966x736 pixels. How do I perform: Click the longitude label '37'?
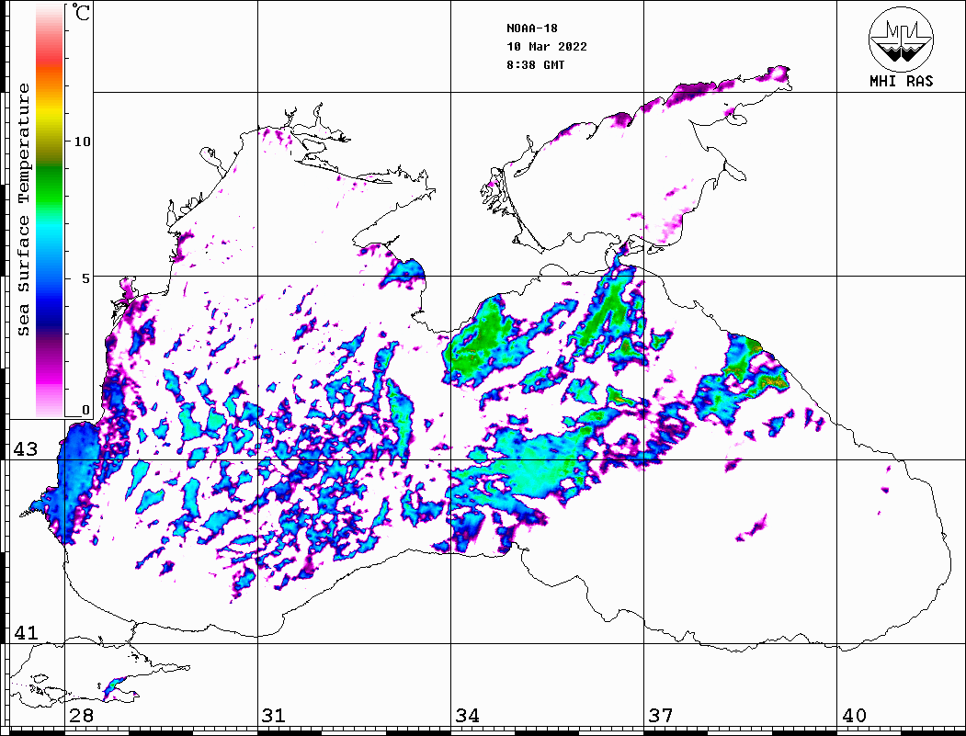coord(661,716)
